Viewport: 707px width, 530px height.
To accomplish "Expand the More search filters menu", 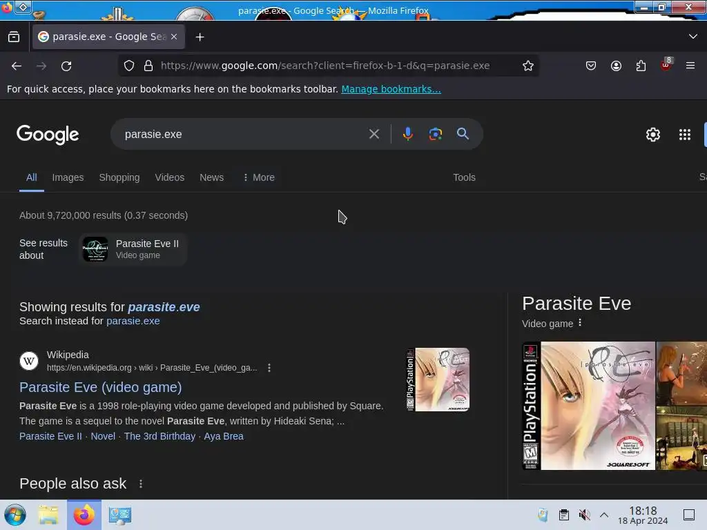I will pos(259,177).
